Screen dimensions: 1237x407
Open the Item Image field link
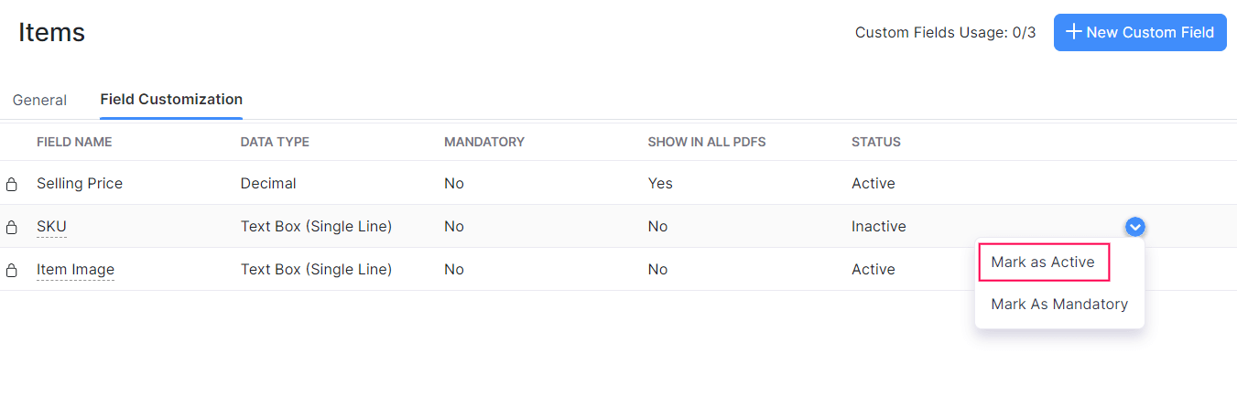[75, 270]
